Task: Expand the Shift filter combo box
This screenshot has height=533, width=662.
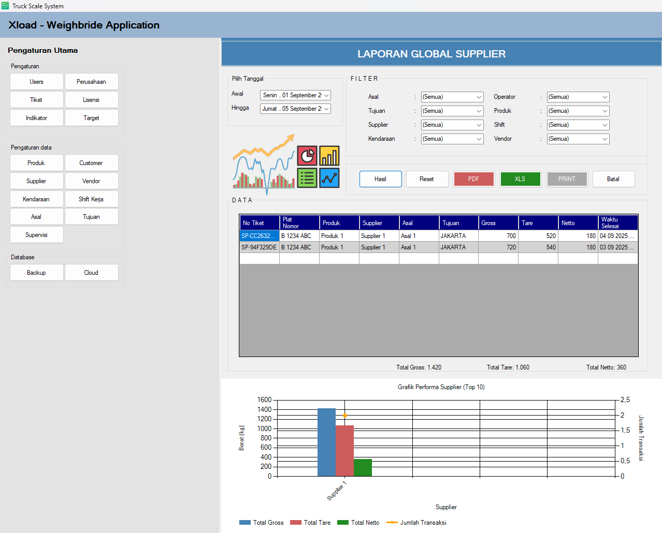Action: pos(605,125)
